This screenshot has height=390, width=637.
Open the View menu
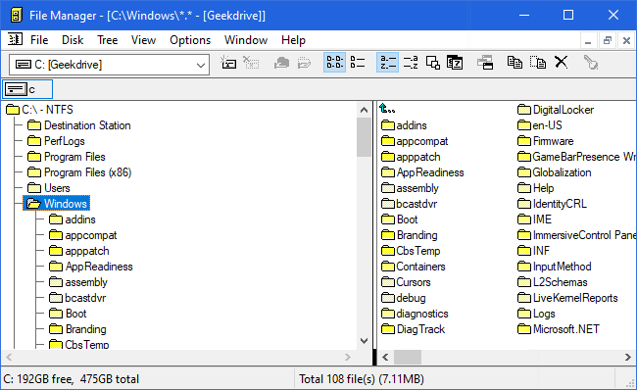pyautogui.click(x=143, y=40)
